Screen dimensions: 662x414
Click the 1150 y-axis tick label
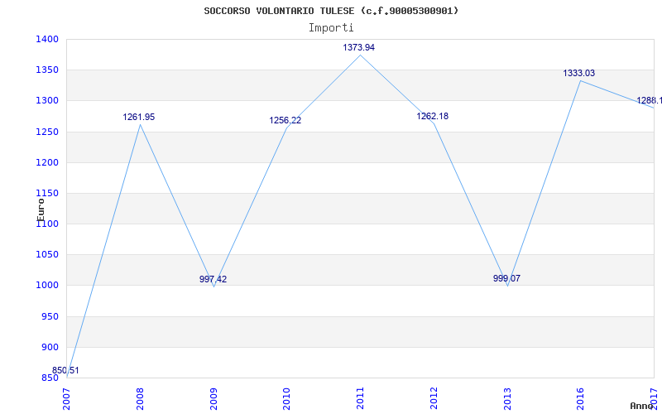click(47, 194)
